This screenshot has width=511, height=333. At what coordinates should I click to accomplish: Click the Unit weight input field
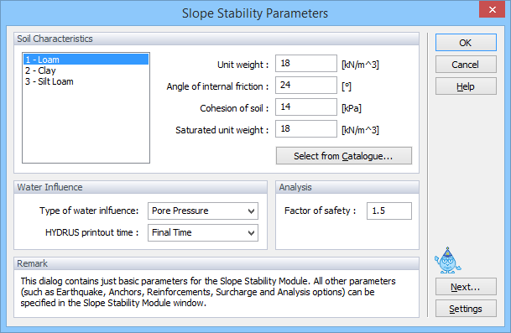(x=306, y=63)
